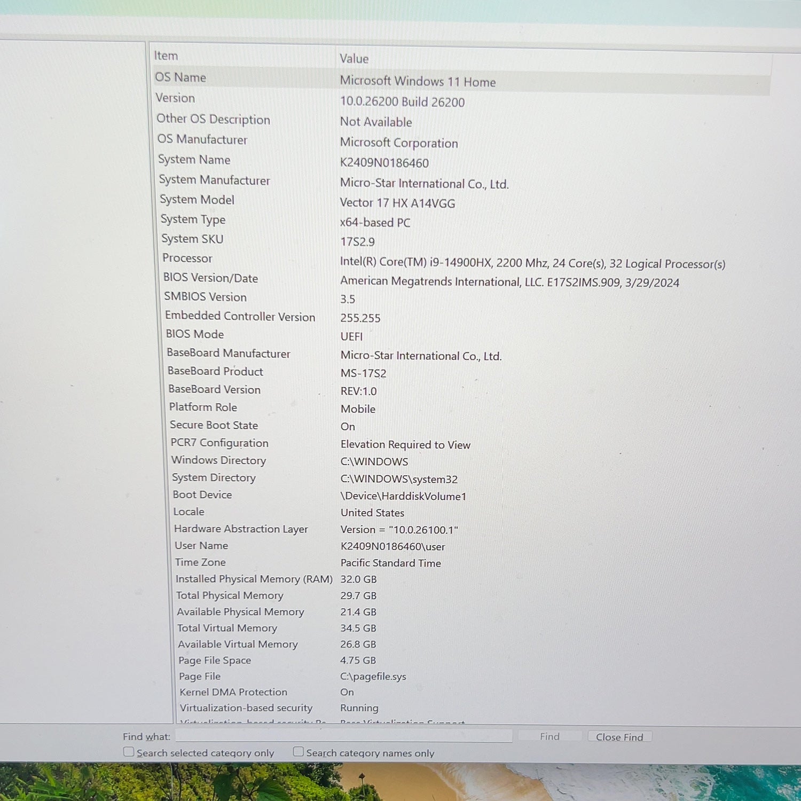Select the "Hardware Abstraction Layer" item
Image resolution: width=801 pixels, height=801 pixels.
click(241, 529)
